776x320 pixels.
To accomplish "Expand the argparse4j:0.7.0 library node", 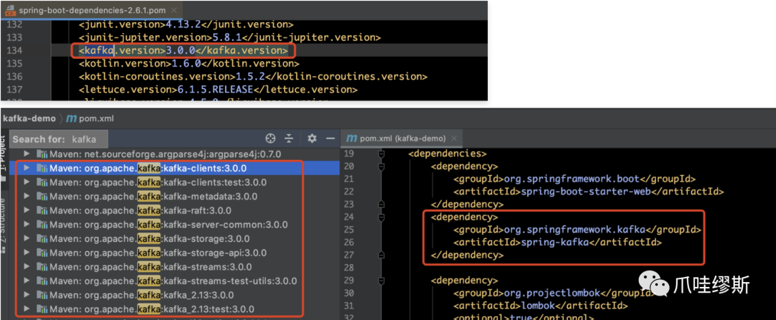I will (x=27, y=154).
